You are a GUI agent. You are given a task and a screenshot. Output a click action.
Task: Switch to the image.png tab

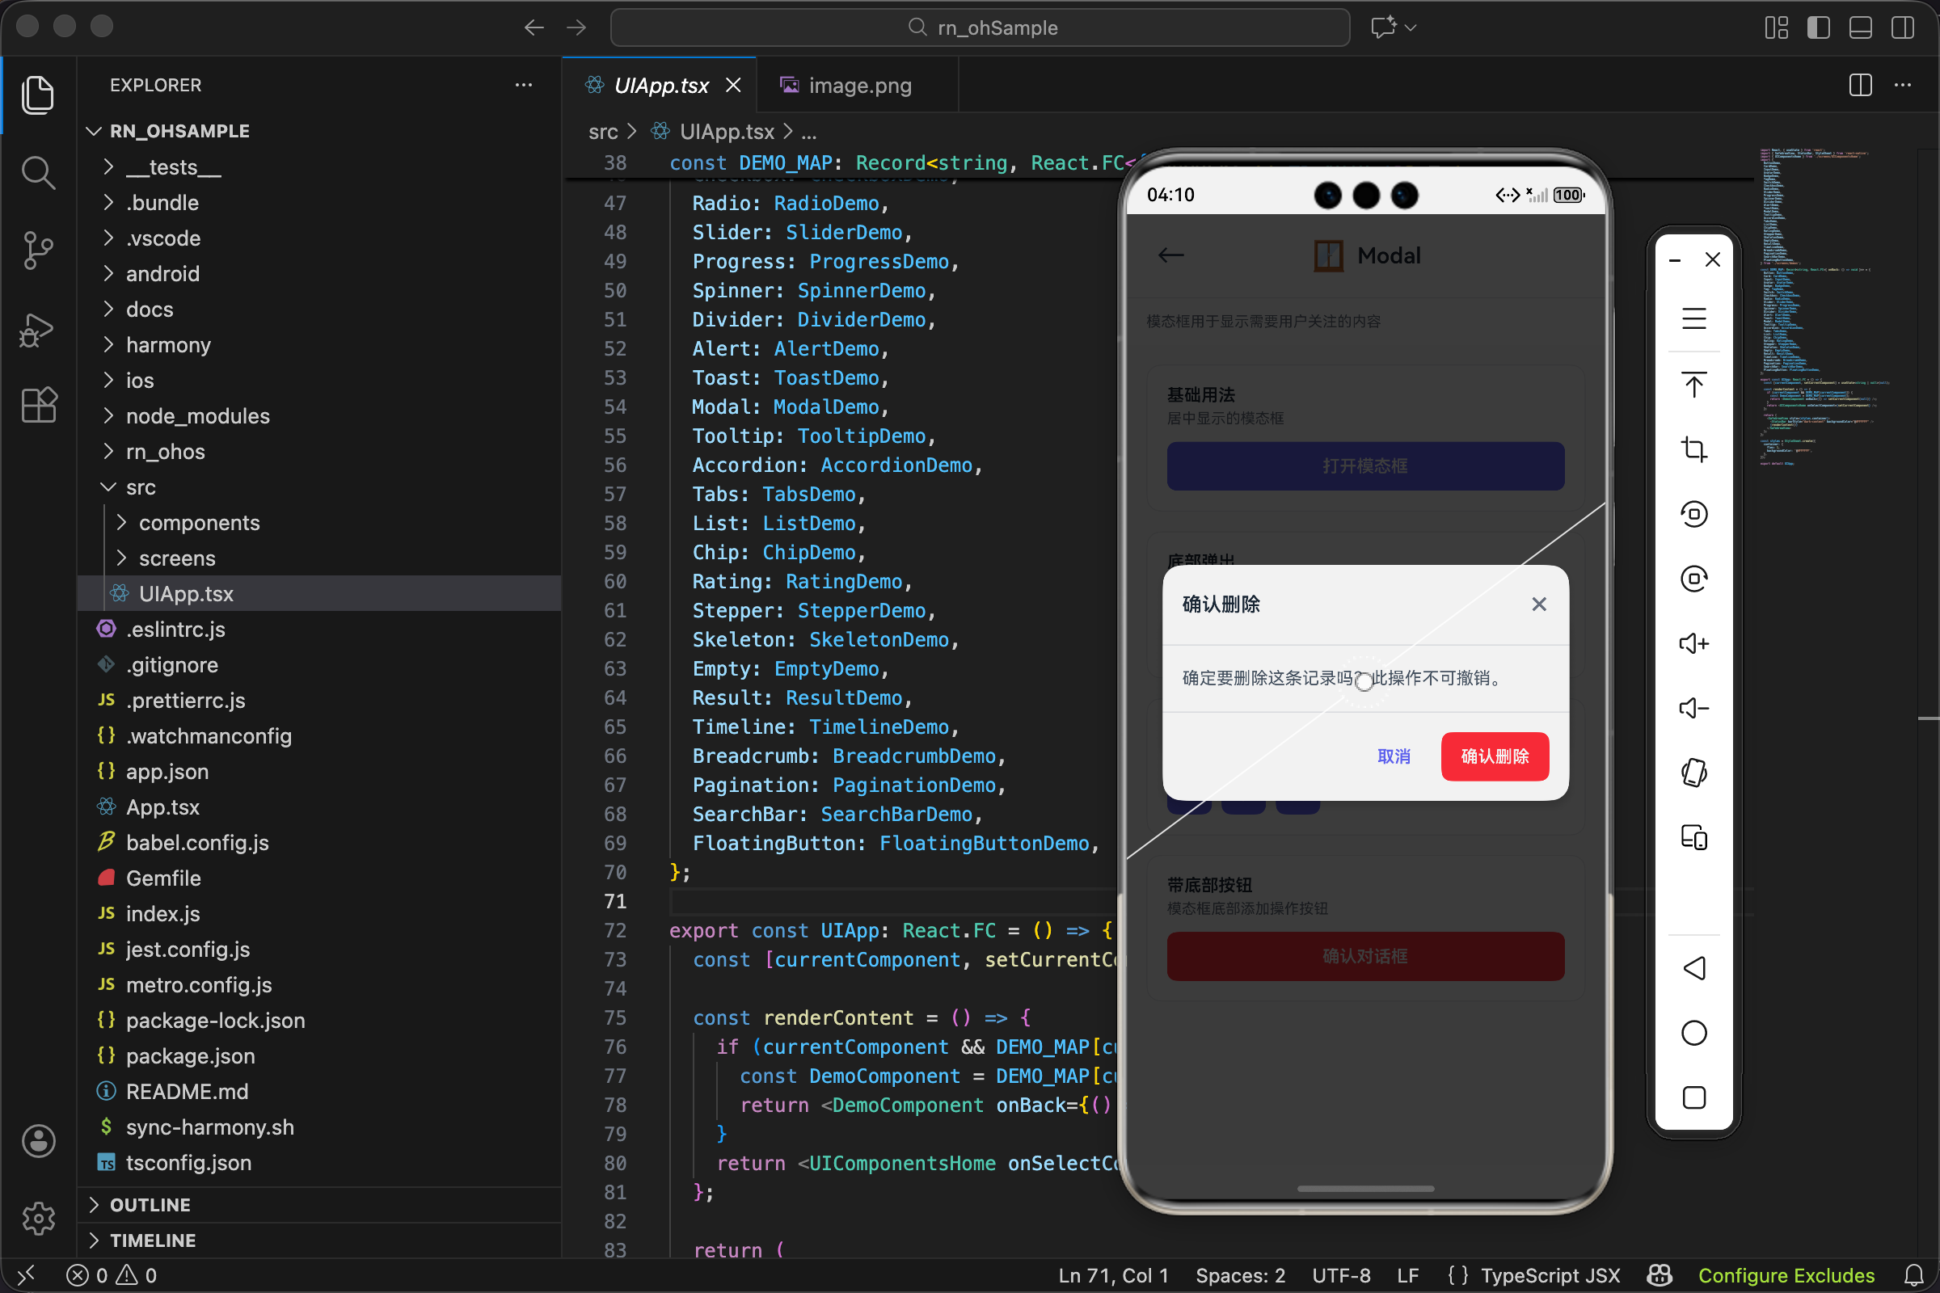[x=858, y=86]
